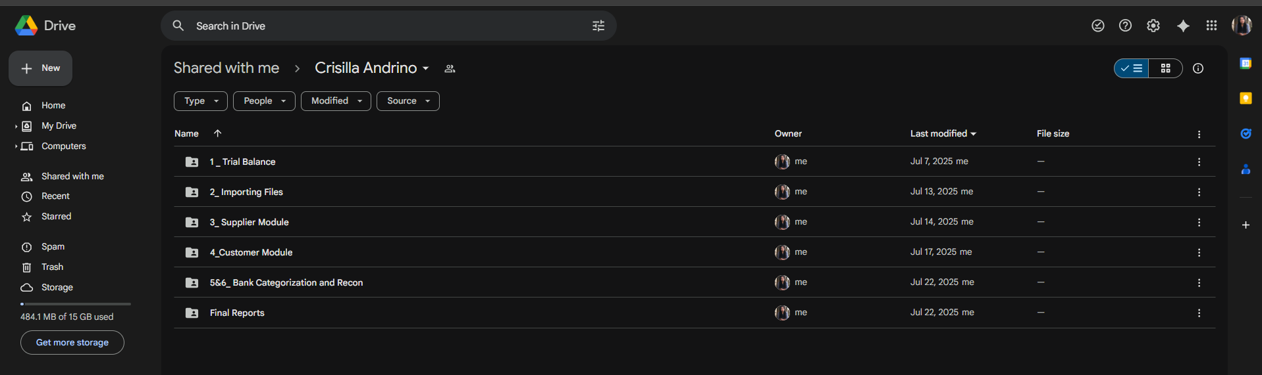Switch to list layout view

click(x=1132, y=68)
